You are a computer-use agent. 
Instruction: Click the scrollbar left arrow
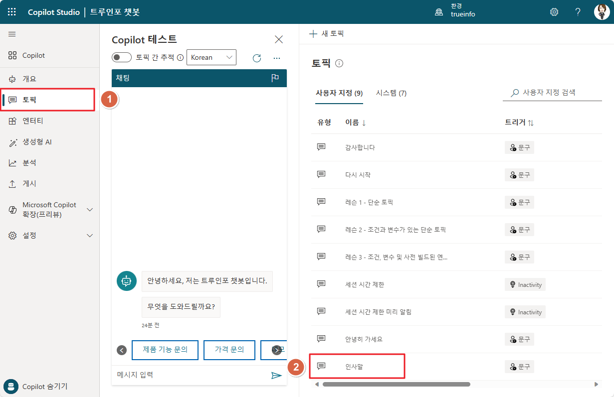click(317, 385)
